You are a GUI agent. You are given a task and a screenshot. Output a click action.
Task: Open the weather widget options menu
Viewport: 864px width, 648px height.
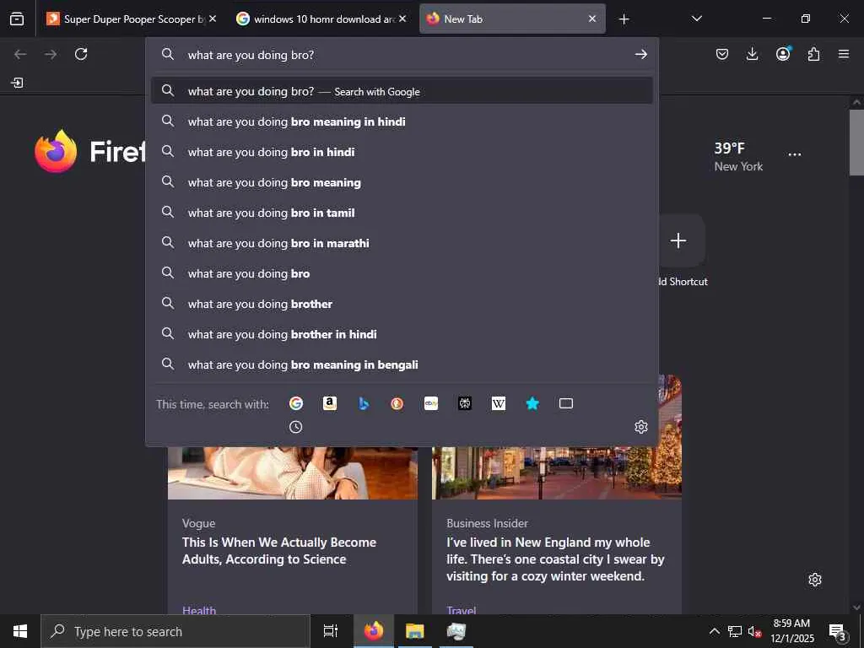pyautogui.click(x=795, y=154)
